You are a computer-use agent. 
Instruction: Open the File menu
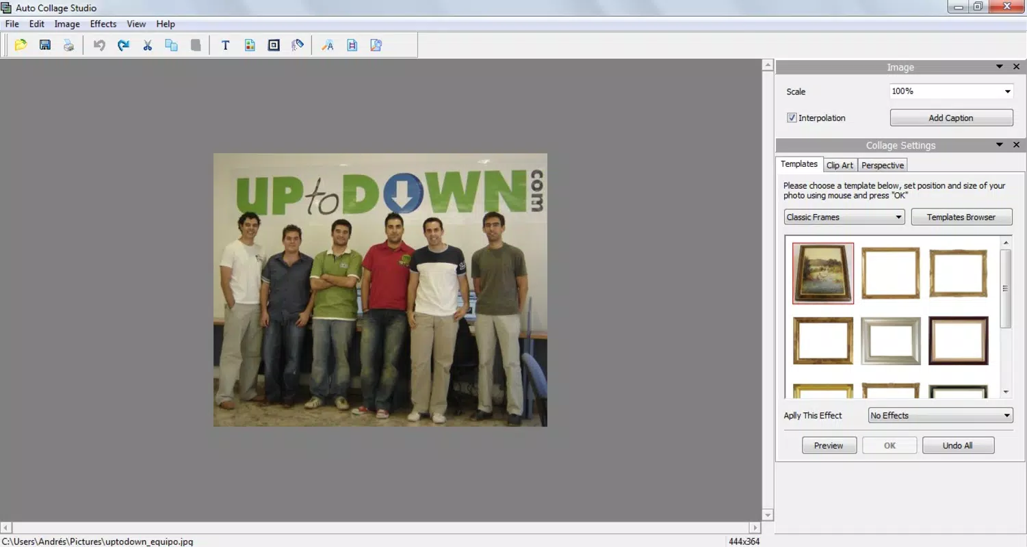12,24
